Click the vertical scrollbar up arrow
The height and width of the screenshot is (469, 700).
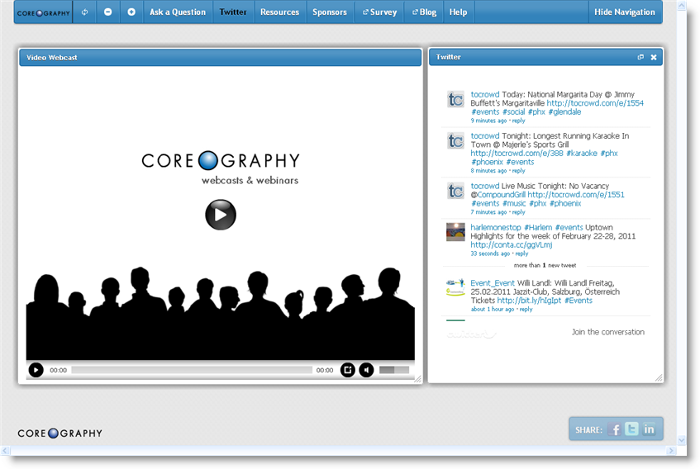tap(682, 6)
